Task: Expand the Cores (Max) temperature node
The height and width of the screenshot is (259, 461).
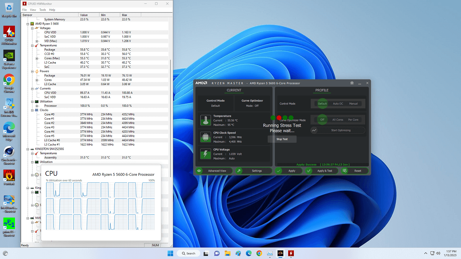Action: click(37, 58)
